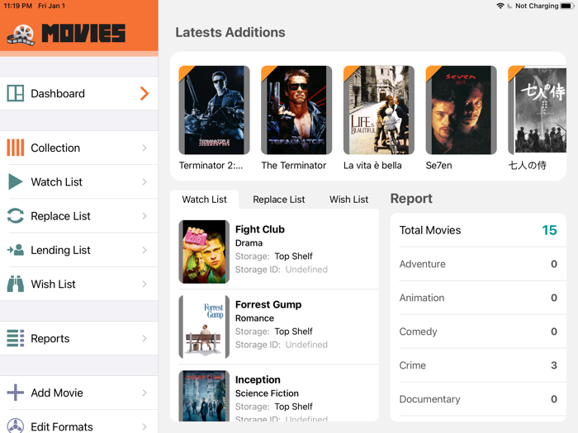Image resolution: width=578 pixels, height=433 pixels.
Task: Open Se7en poster thumbnail
Action: pos(461,110)
